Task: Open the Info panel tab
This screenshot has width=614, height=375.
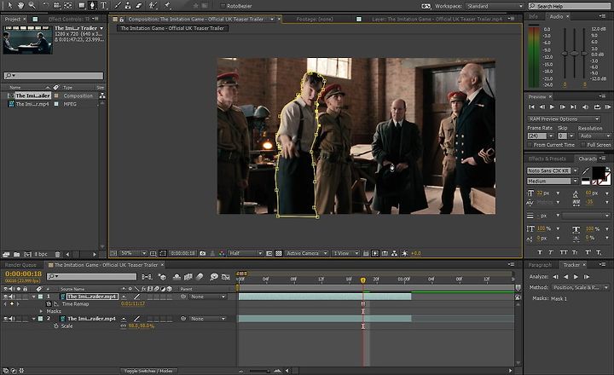Action: pos(533,16)
